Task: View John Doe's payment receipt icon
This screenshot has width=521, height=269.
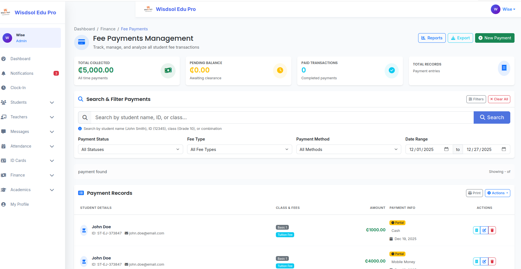Action: [476, 230]
